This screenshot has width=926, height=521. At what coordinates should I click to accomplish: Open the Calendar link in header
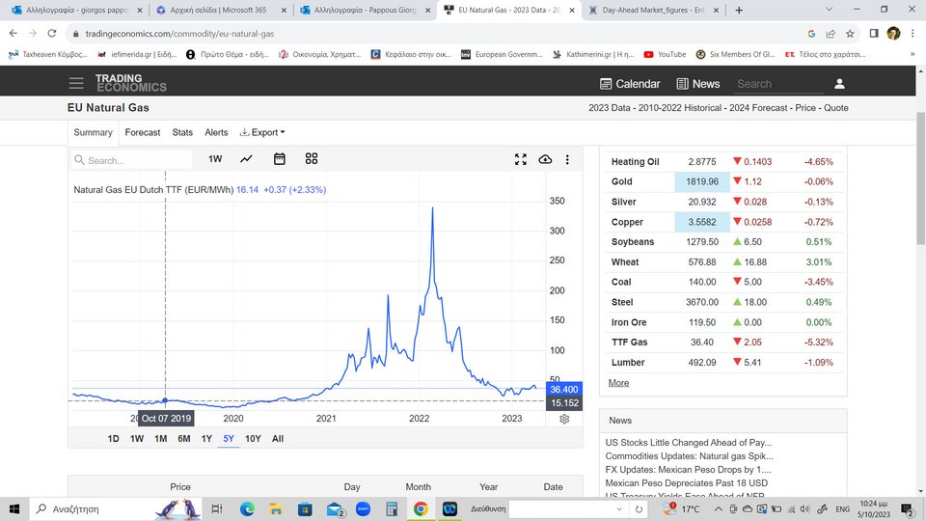[630, 84]
